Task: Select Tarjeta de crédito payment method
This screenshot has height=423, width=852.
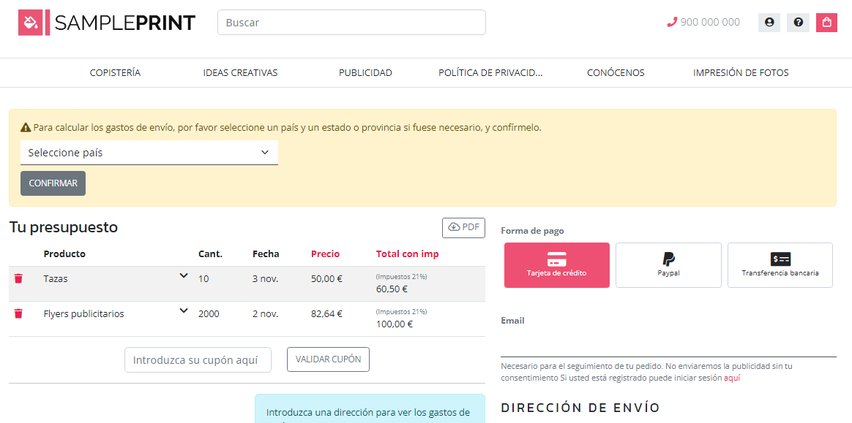Action: click(x=556, y=265)
